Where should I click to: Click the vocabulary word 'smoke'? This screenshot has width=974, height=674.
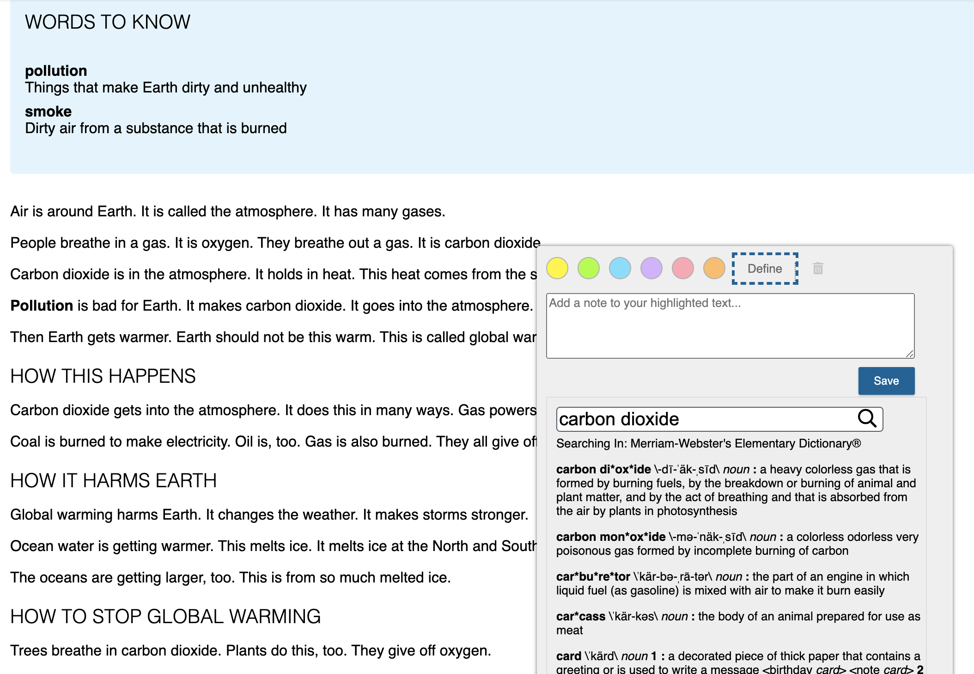48,111
